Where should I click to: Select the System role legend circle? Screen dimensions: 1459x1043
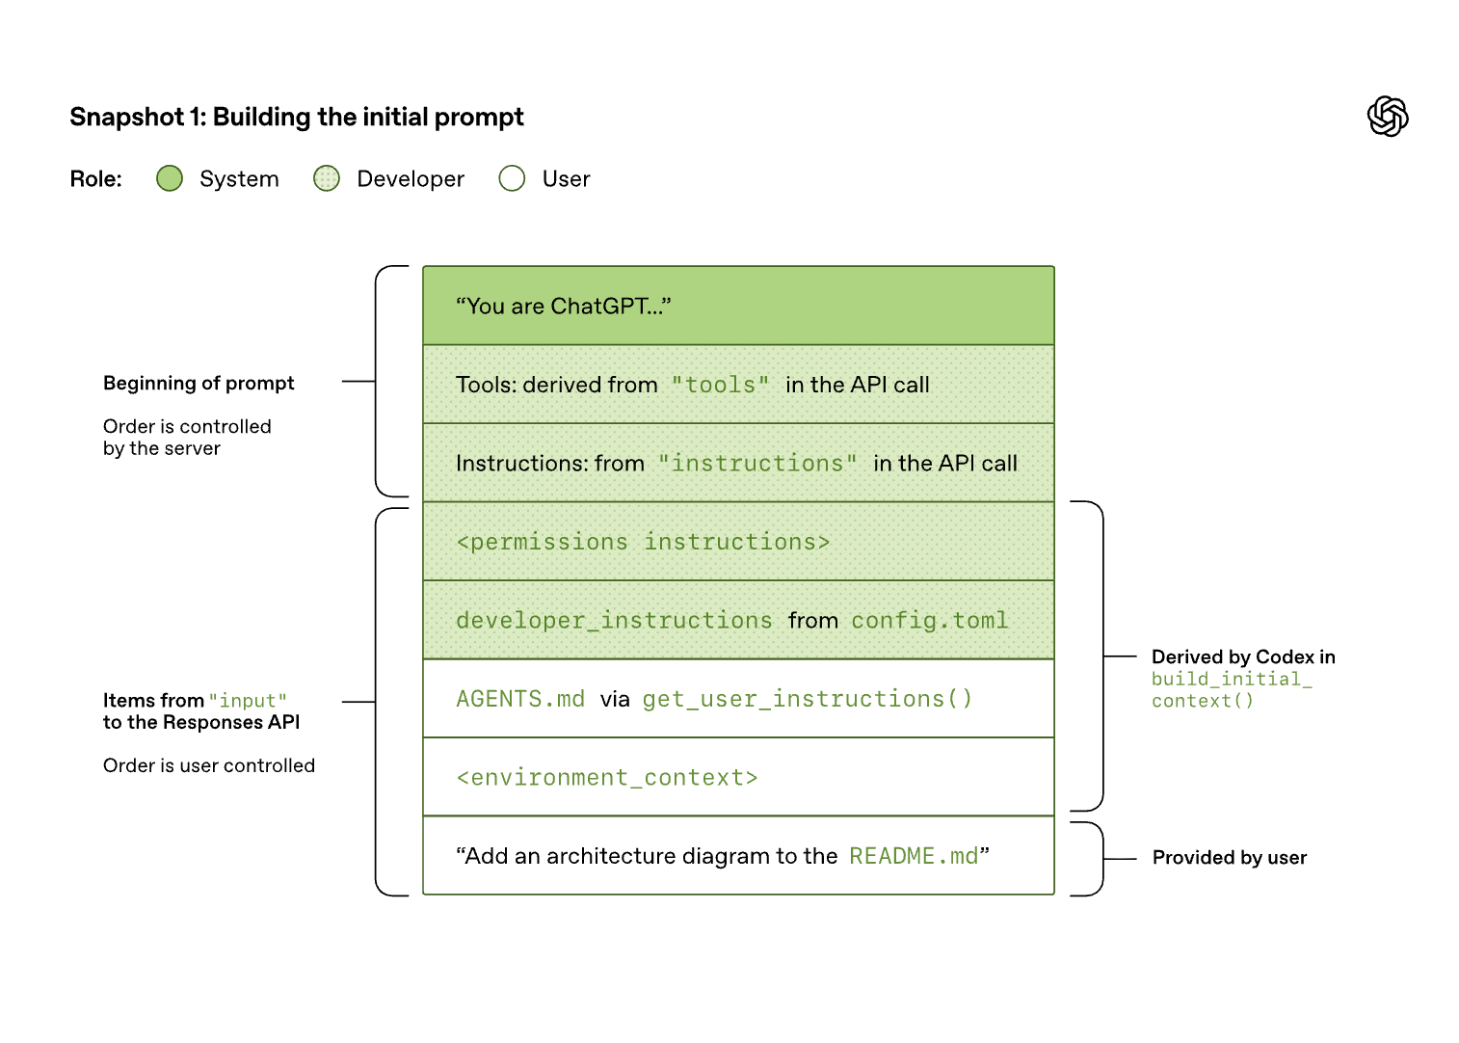[x=170, y=178]
